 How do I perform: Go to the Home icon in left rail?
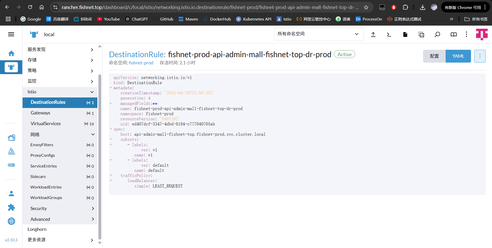(11, 53)
